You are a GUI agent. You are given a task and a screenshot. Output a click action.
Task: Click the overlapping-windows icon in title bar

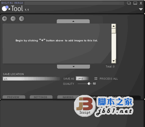click(x=129, y=3)
